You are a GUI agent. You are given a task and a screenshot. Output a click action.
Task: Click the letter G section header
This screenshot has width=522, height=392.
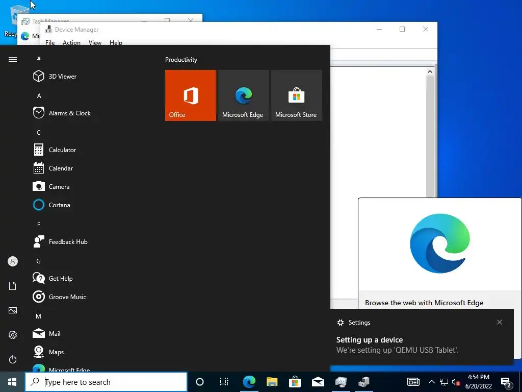[x=39, y=261]
